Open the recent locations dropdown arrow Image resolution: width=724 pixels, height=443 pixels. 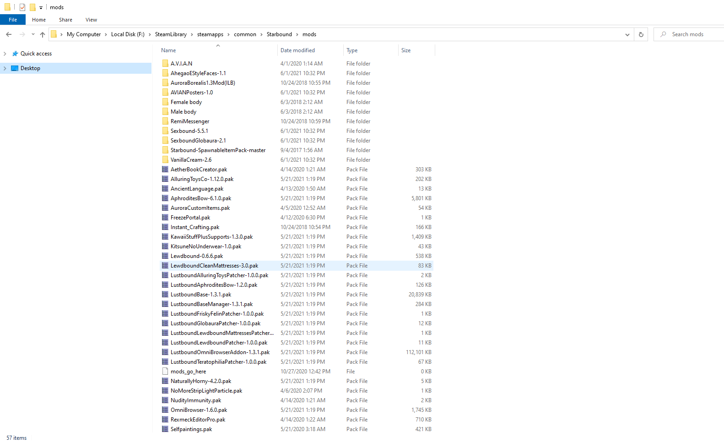[33, 34]
